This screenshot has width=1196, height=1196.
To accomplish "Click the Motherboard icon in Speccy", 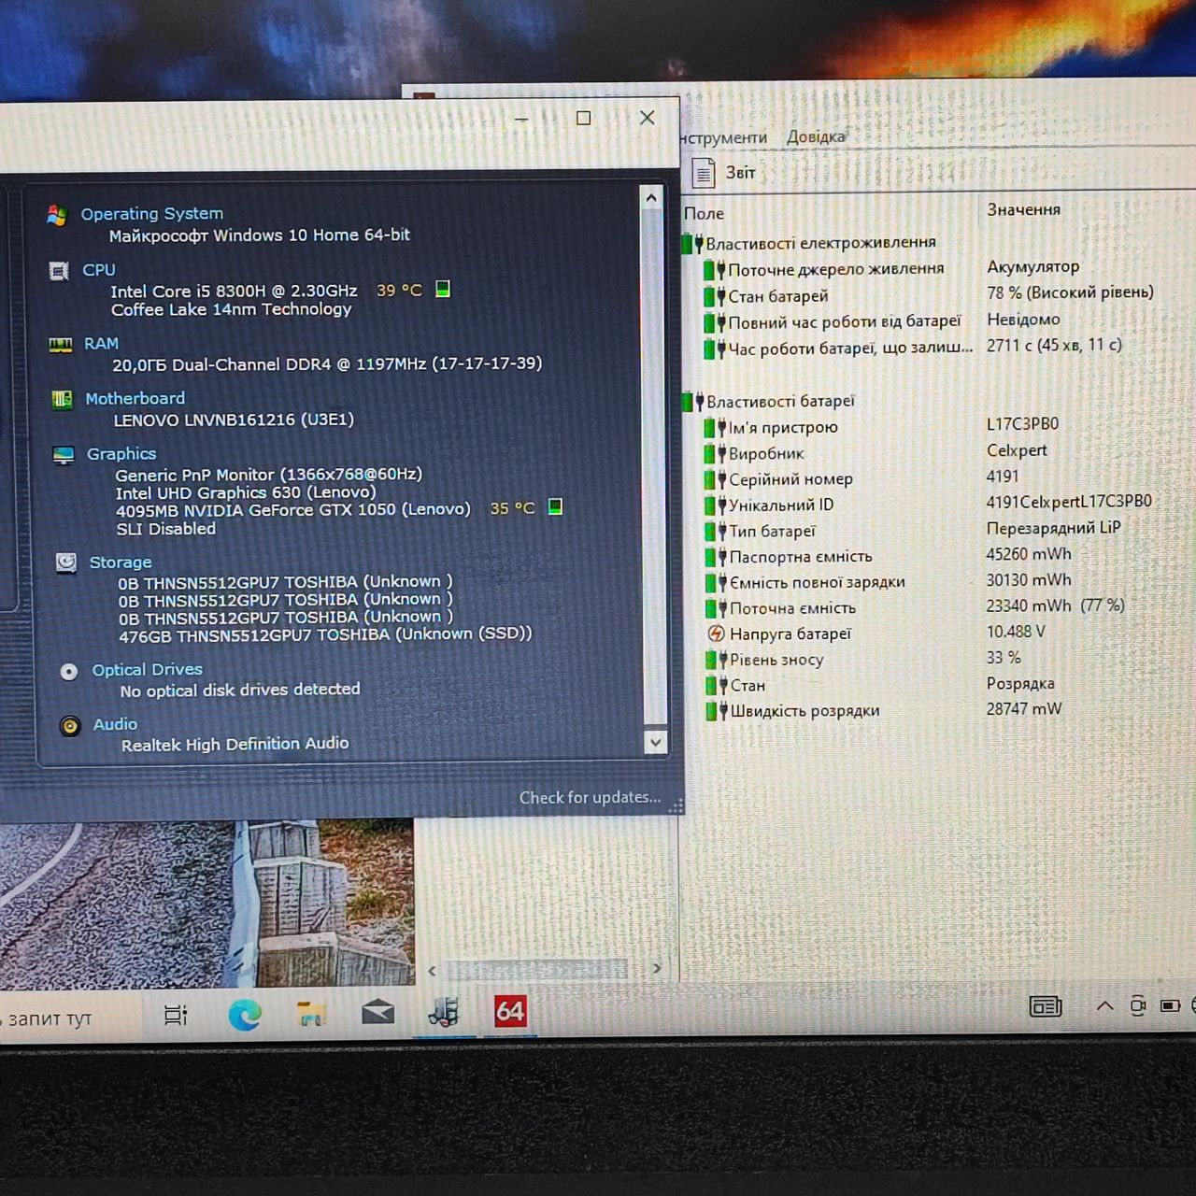I will pyautogui.click(x=62, y=400).
